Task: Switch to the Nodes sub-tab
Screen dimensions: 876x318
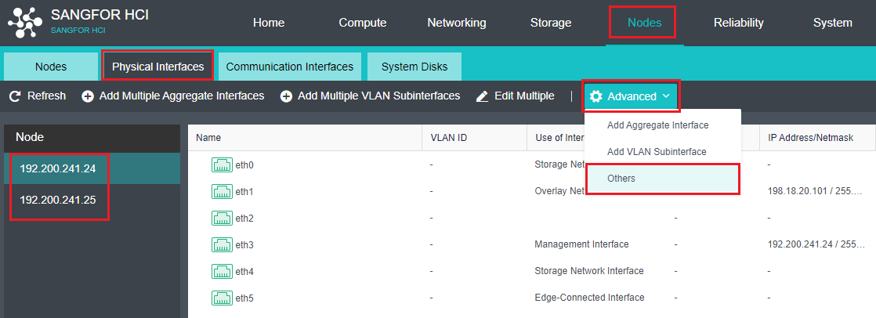Action: pos(51,67)
